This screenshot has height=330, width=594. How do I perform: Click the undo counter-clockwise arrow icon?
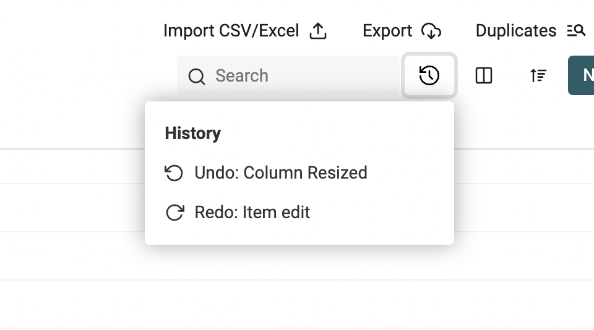click(174, 173)
